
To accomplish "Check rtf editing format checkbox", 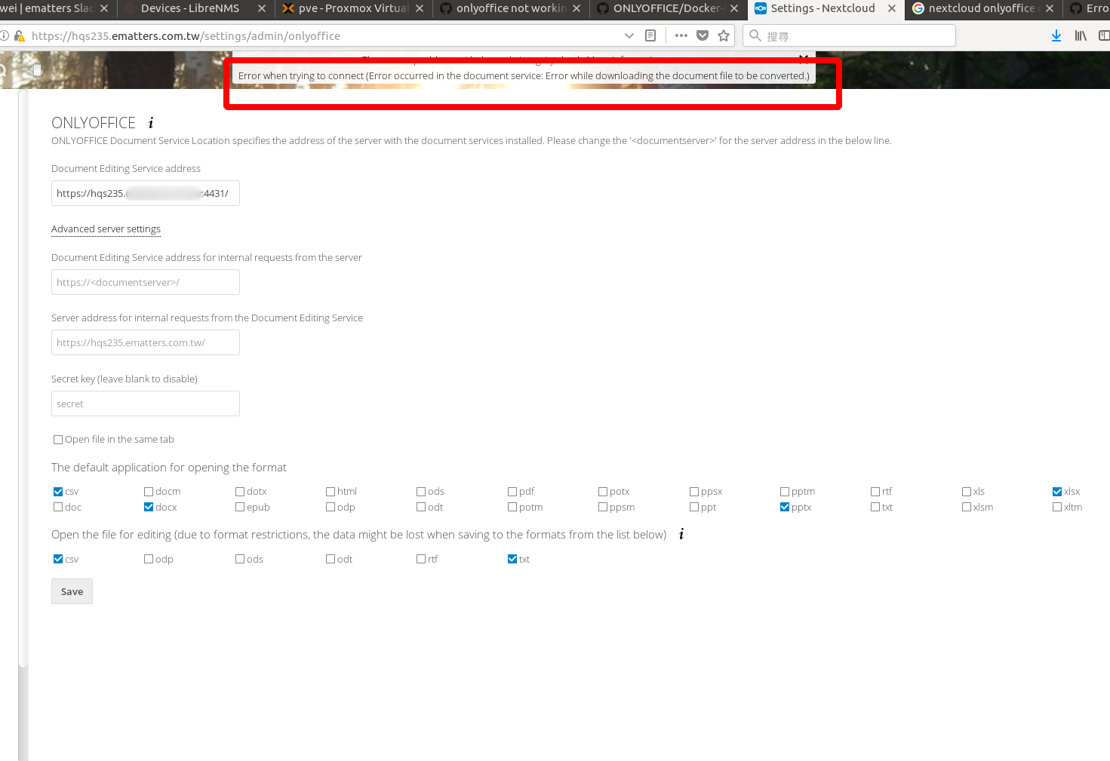I will (421, 560).
